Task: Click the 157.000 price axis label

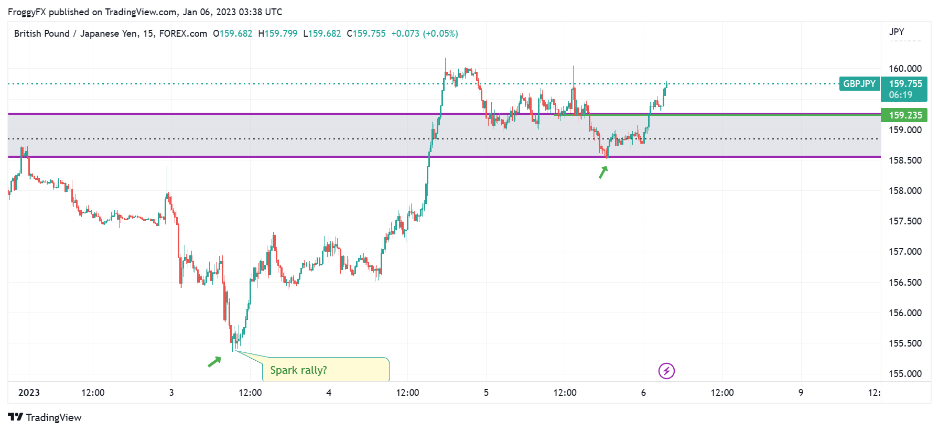Action: (905, 252)
